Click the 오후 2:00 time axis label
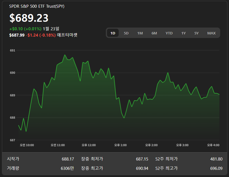Viewport: 229px width, 177px height. [151, 145]
